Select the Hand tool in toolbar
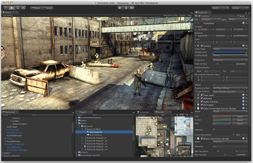253x163 pixels. coord(6,8)
